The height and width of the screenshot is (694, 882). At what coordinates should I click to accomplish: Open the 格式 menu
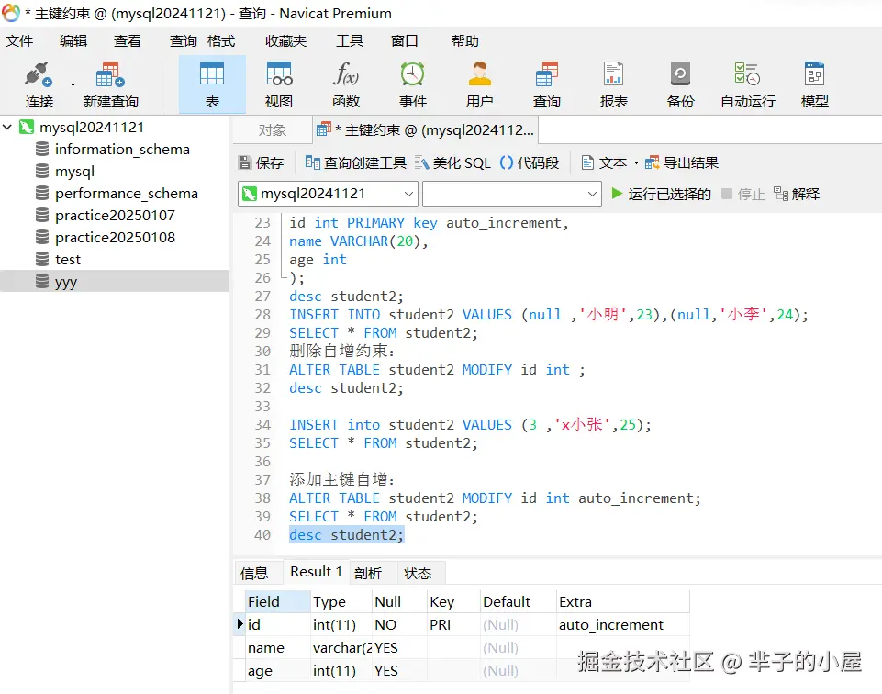pos(221,41)
